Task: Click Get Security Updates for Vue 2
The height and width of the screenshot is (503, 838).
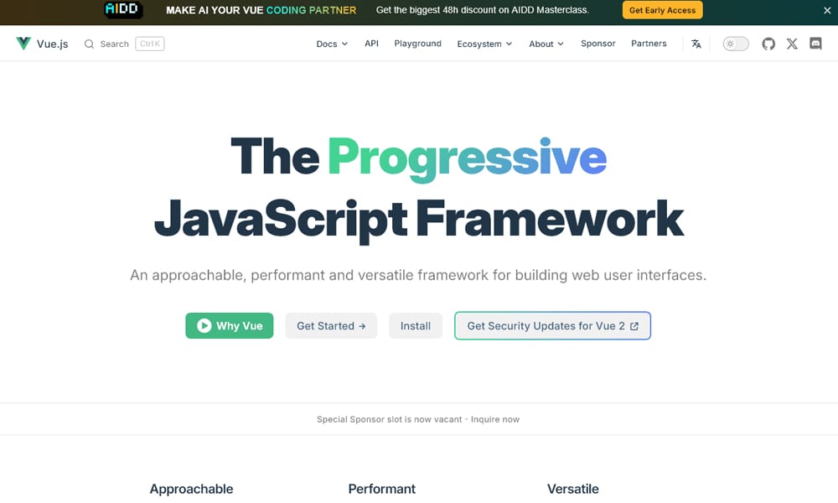Action: click(552, 325)
